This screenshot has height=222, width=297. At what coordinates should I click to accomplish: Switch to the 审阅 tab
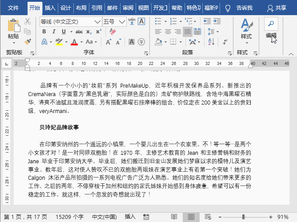pos(128,8)
